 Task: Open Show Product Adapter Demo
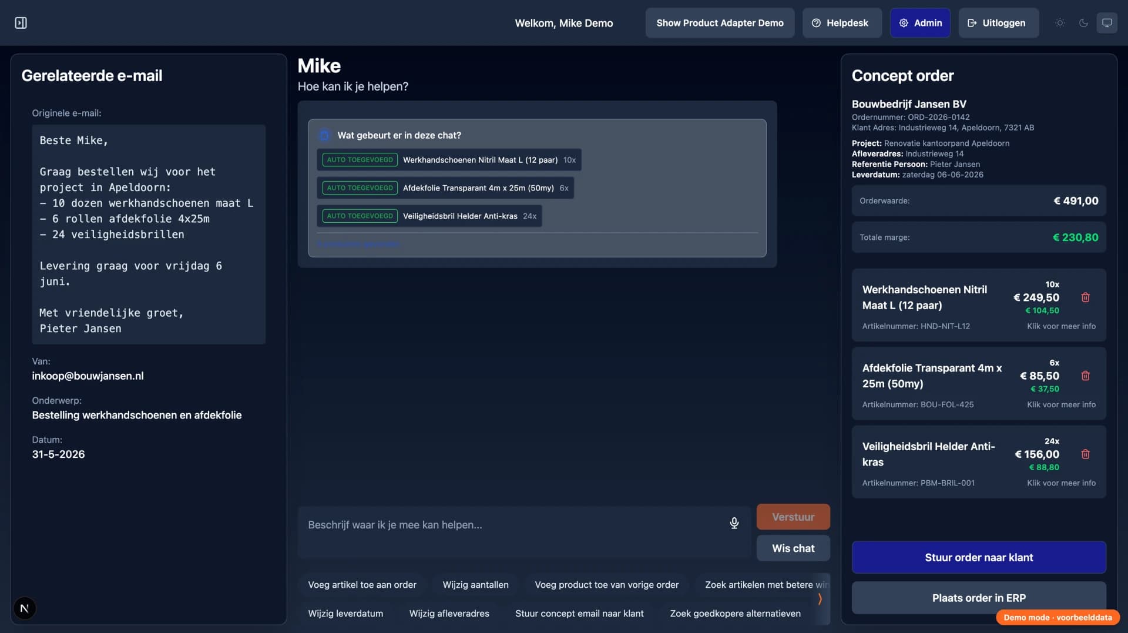coord(720,23)
